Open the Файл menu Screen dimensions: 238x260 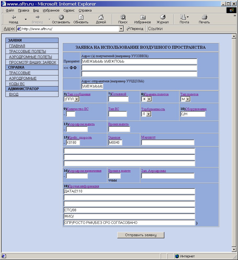point(10,10)
